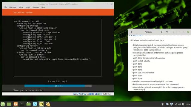Screen dimensions: 191x107
Task: Minimize the Pertama notes window
Action: click(x=179, y=32)
